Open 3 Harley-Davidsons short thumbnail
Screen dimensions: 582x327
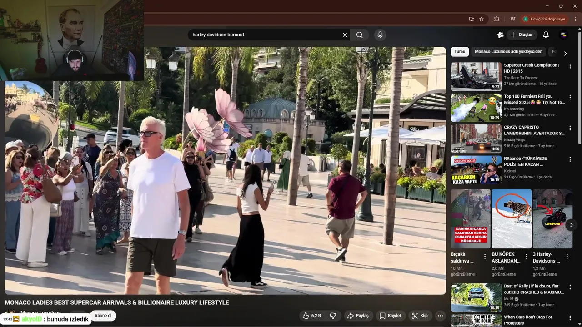coord(552,218)
